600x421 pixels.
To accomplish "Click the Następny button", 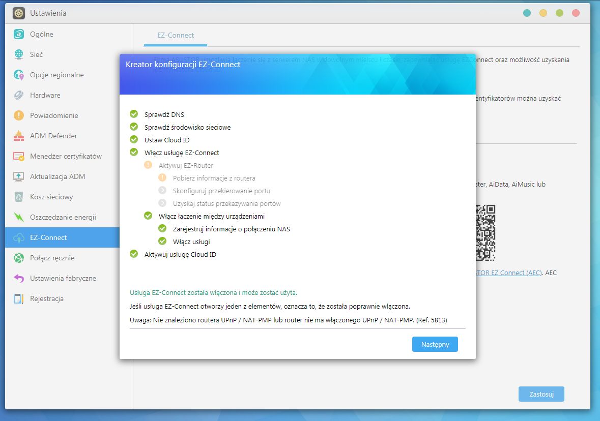I will 435,344.
